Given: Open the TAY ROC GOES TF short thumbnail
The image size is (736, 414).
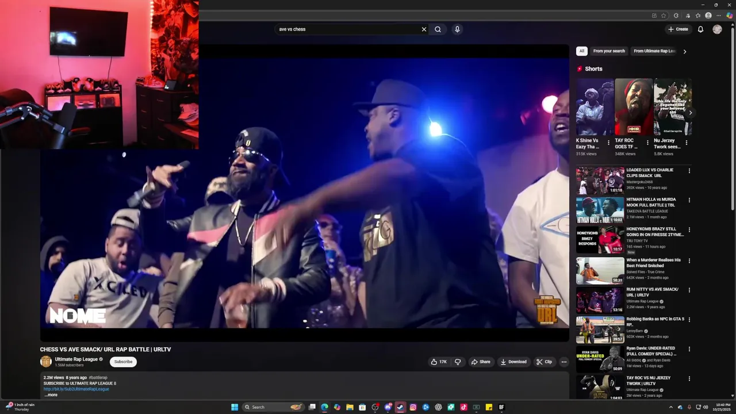Looking at the screenshot, I should pyautogui.click(x=634, y=107).
